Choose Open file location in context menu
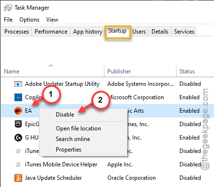This screenshot has height=187, width=214. pos(78,129)
